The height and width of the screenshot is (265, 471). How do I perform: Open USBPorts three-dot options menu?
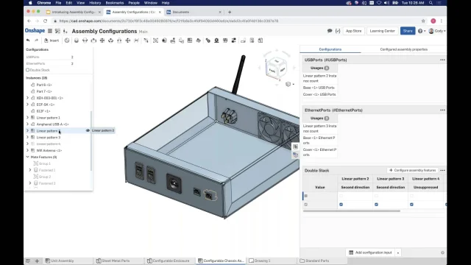point(442,60)
